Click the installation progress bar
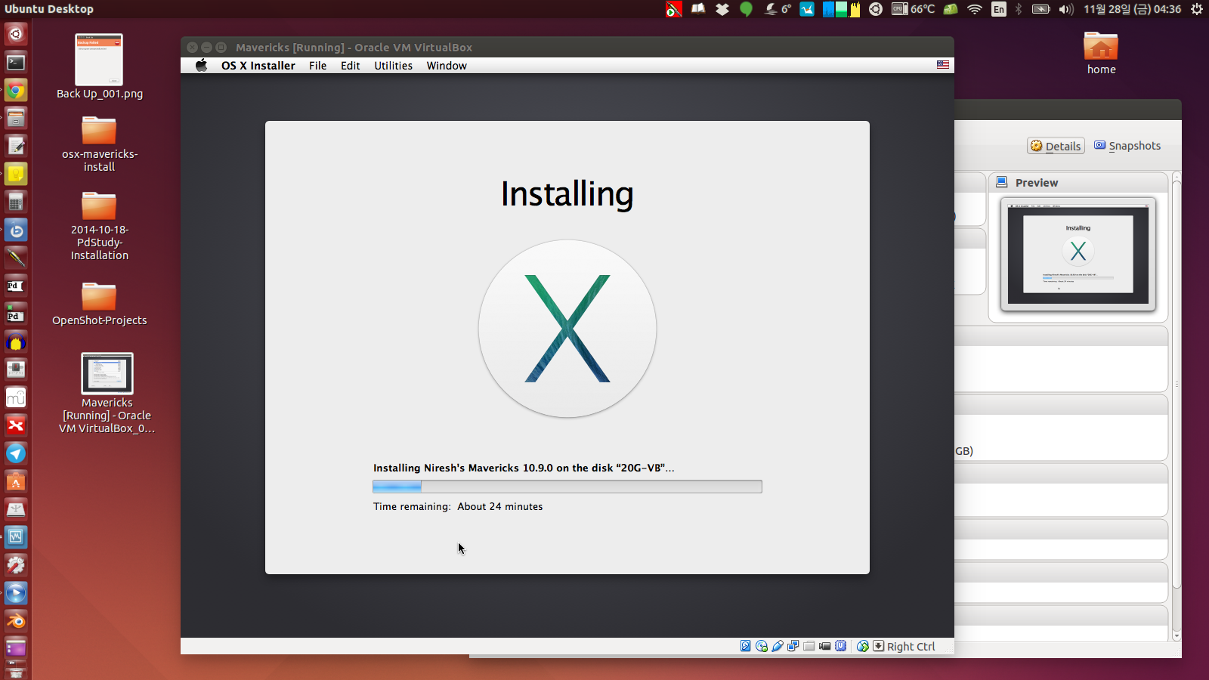 (x=567, y=487)
